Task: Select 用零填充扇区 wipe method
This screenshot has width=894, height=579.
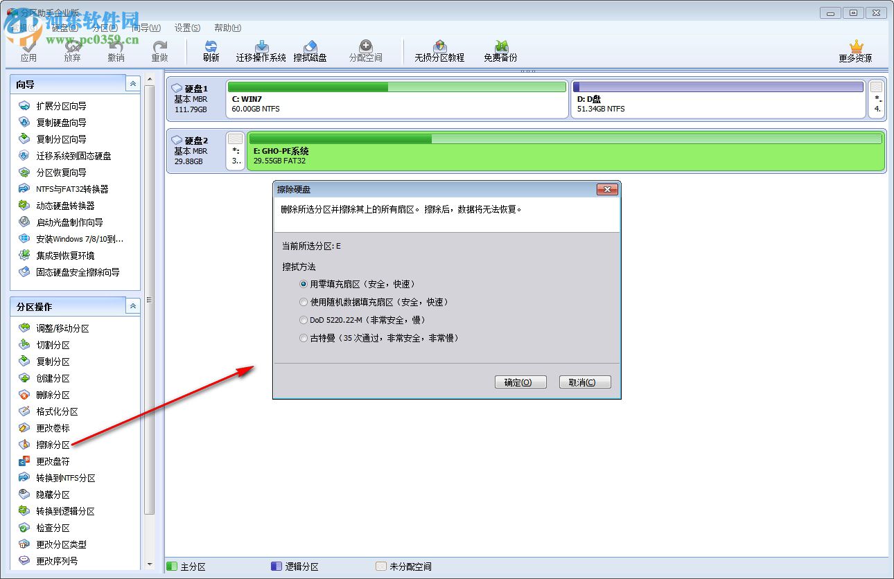Action: tap(303, 284)
